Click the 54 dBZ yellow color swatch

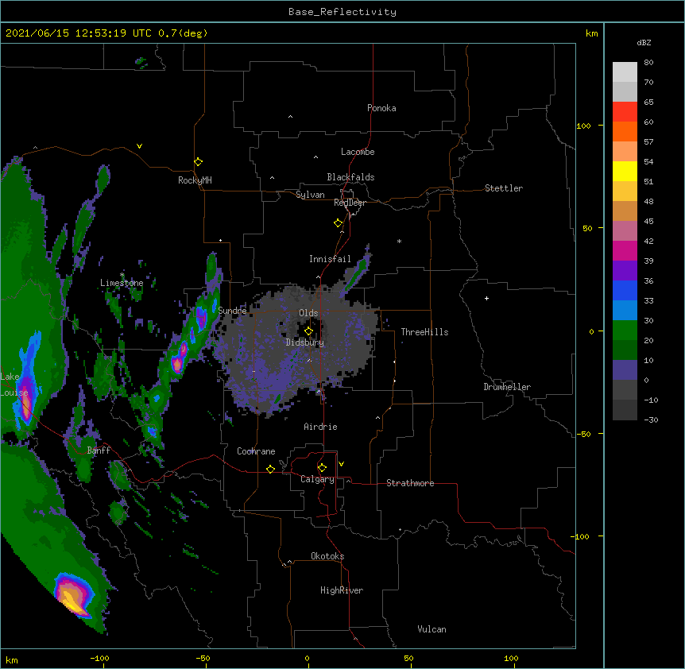[x=625, y=171]
